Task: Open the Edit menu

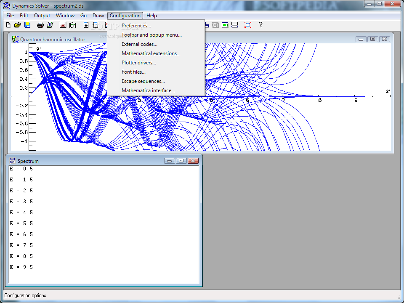Action: point(24,16)
